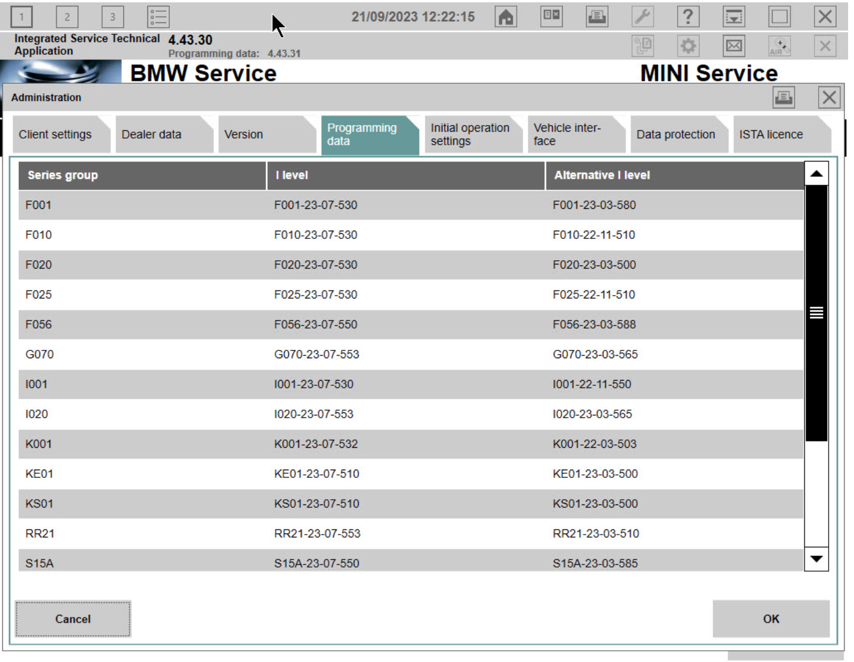
Task: Select session button number 2
Action: [x=67, y=17]
